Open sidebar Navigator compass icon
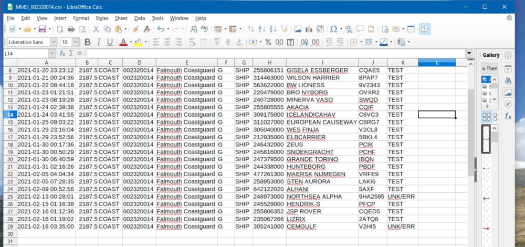Viewport: 525px width, 247px height. [x=508, y=104]
